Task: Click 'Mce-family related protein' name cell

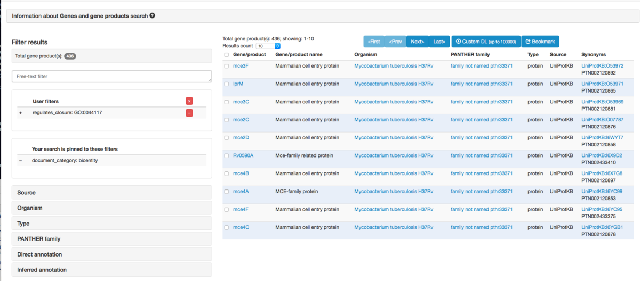Action: (x=304, y=155)
